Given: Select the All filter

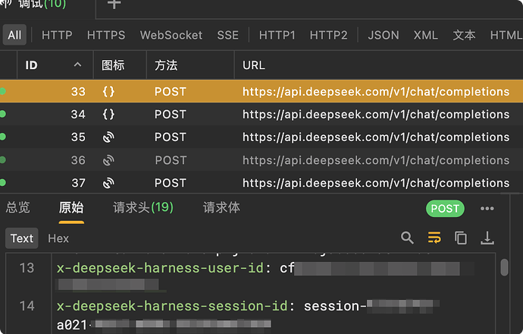Looking at the screenshot, I should (14, 35).
